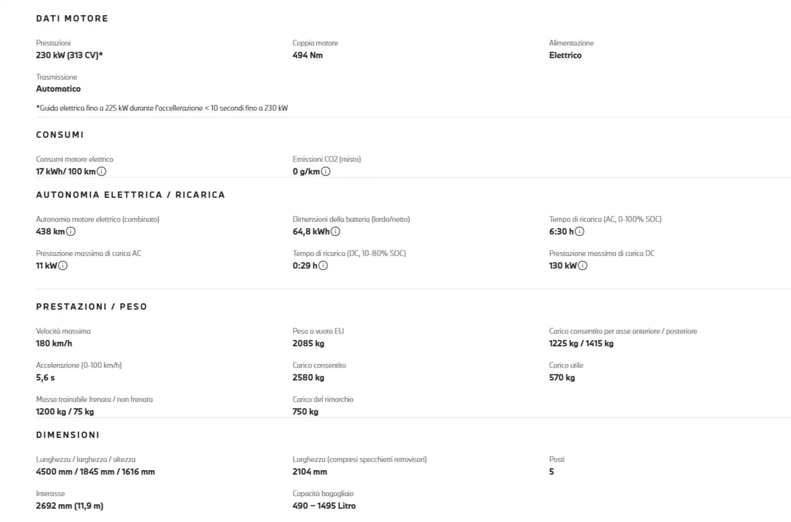Click info icon next to 17 kWh/100 km
Screen dimensions: 791x522
click(x=102, y=172)
